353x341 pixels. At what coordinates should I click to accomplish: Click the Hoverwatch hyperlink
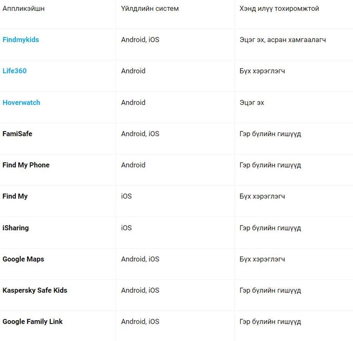click(21, 102)
